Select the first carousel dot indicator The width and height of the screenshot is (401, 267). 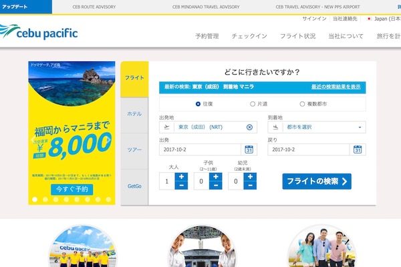(35, 200)
